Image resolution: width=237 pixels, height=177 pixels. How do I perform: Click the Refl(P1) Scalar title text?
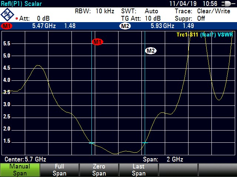(x=21, y=4)
